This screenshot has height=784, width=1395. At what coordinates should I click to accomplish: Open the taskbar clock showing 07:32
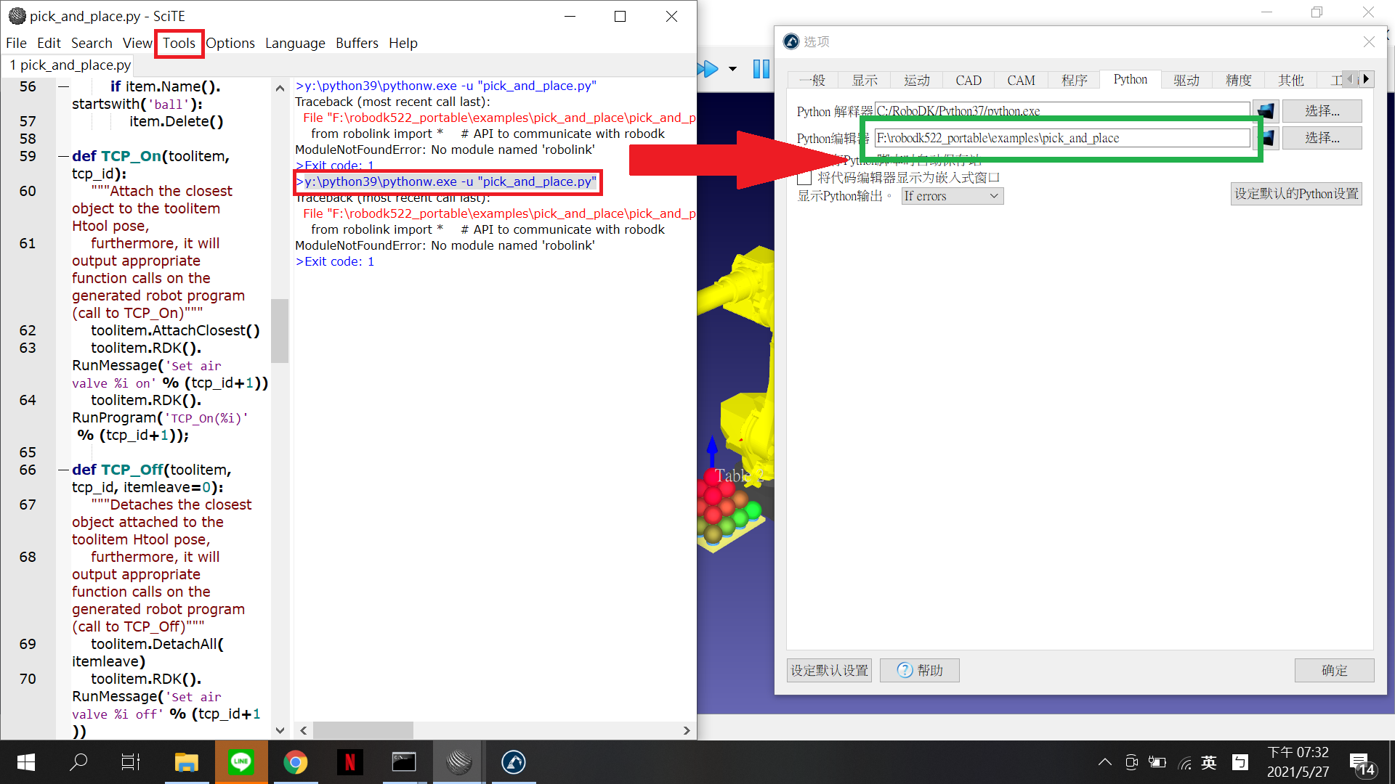(x=1298, y=762)
